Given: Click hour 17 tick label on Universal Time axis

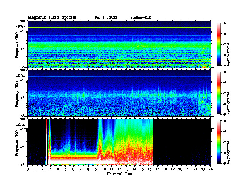Looking at the screenshot, I should [x=157, y=169].
